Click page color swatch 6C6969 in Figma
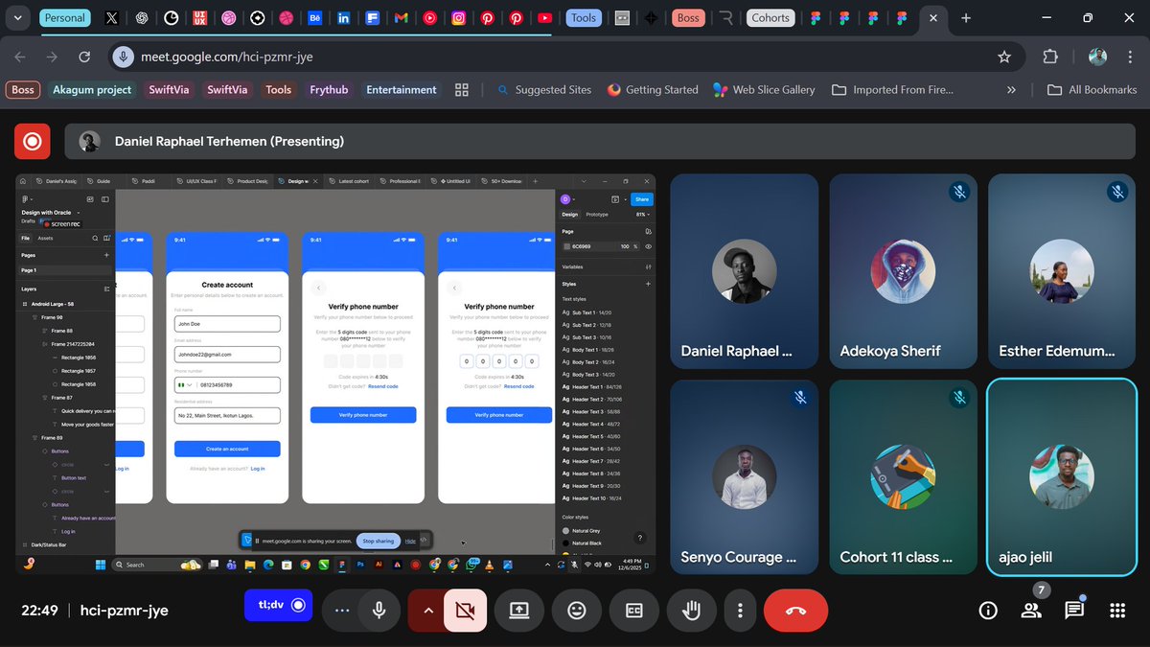The image size is (1150, 647). (566, 246)
